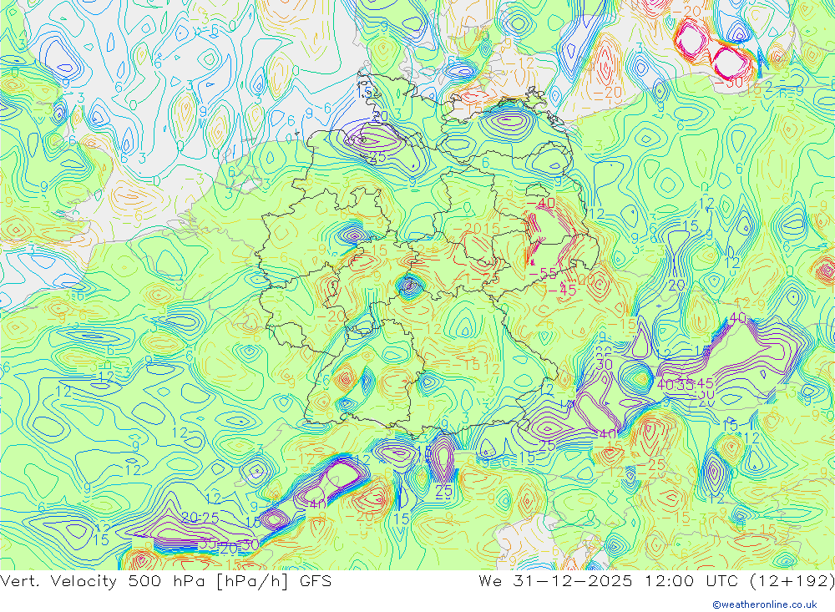Click the magenta '-40' contour label

click(x=540, y=204)
